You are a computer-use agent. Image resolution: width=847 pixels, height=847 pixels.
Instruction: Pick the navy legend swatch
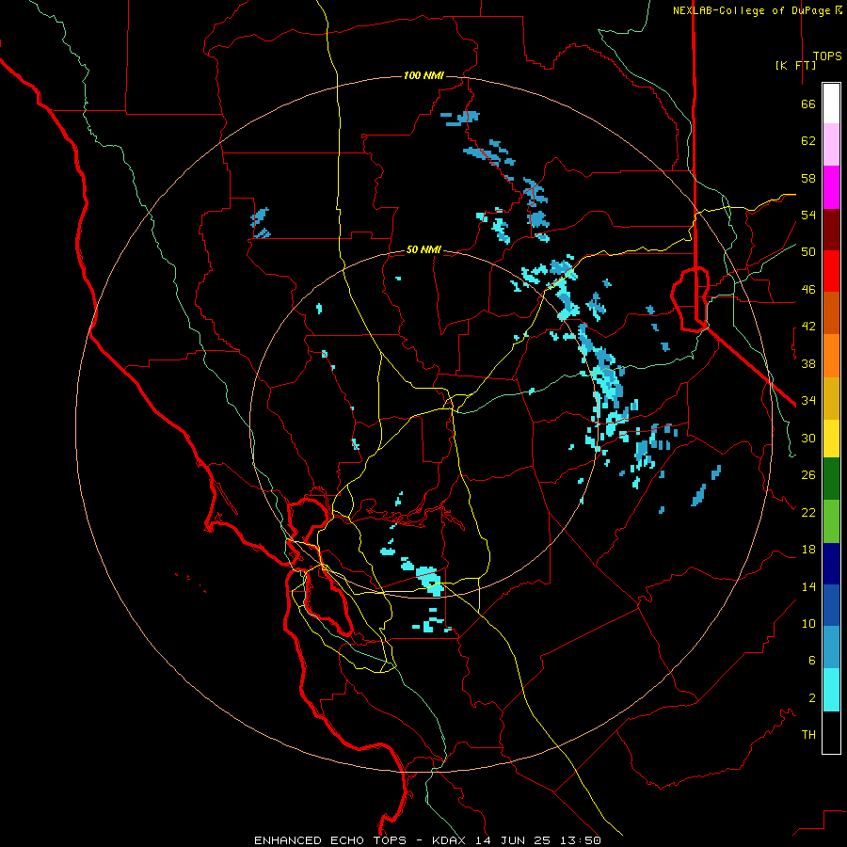(x=831, y=564)
